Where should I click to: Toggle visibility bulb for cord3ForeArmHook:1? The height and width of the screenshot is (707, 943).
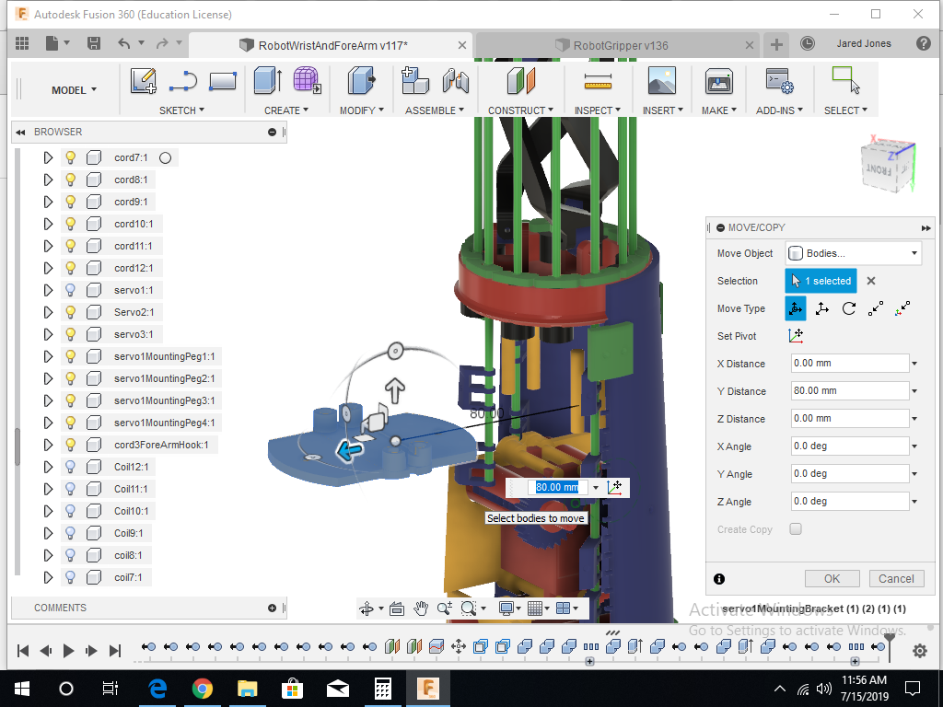[70, 445]
